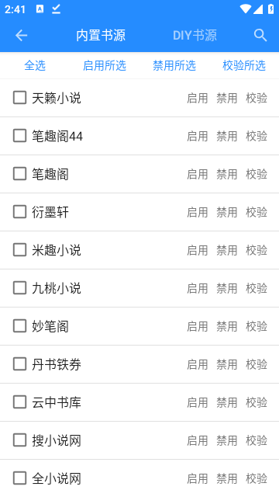
Task: Tap the battery status icon
Action: click(271, 9)
